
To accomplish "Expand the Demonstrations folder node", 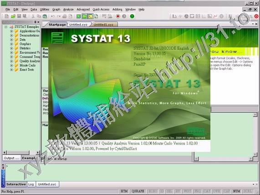I will (11, 36).
